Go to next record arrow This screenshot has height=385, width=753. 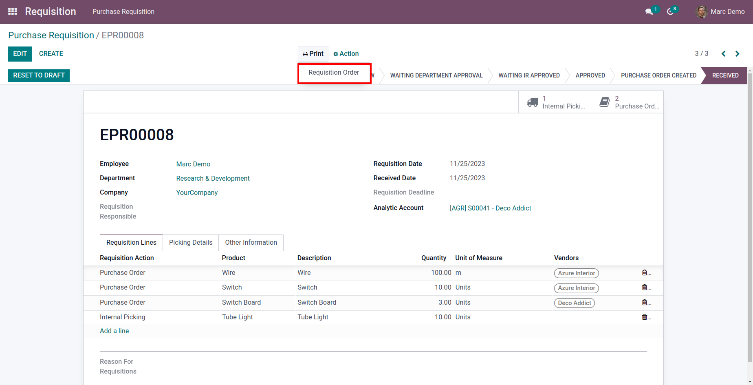coord(737,54)
